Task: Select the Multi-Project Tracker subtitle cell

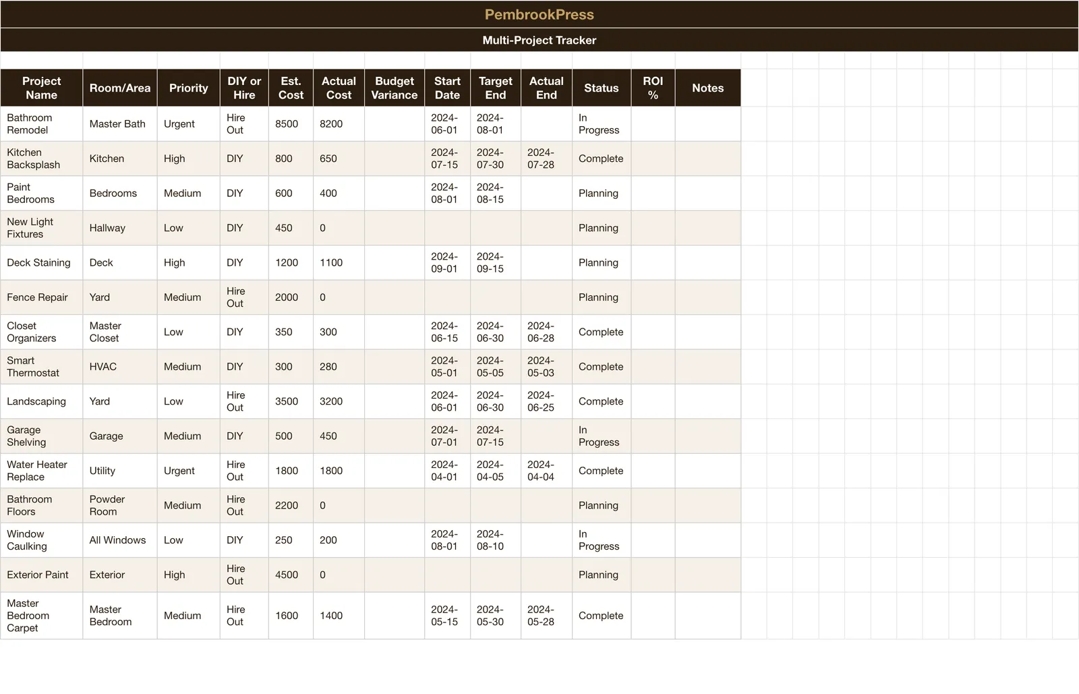Action: pyautogui.click(x=539, y=40)
